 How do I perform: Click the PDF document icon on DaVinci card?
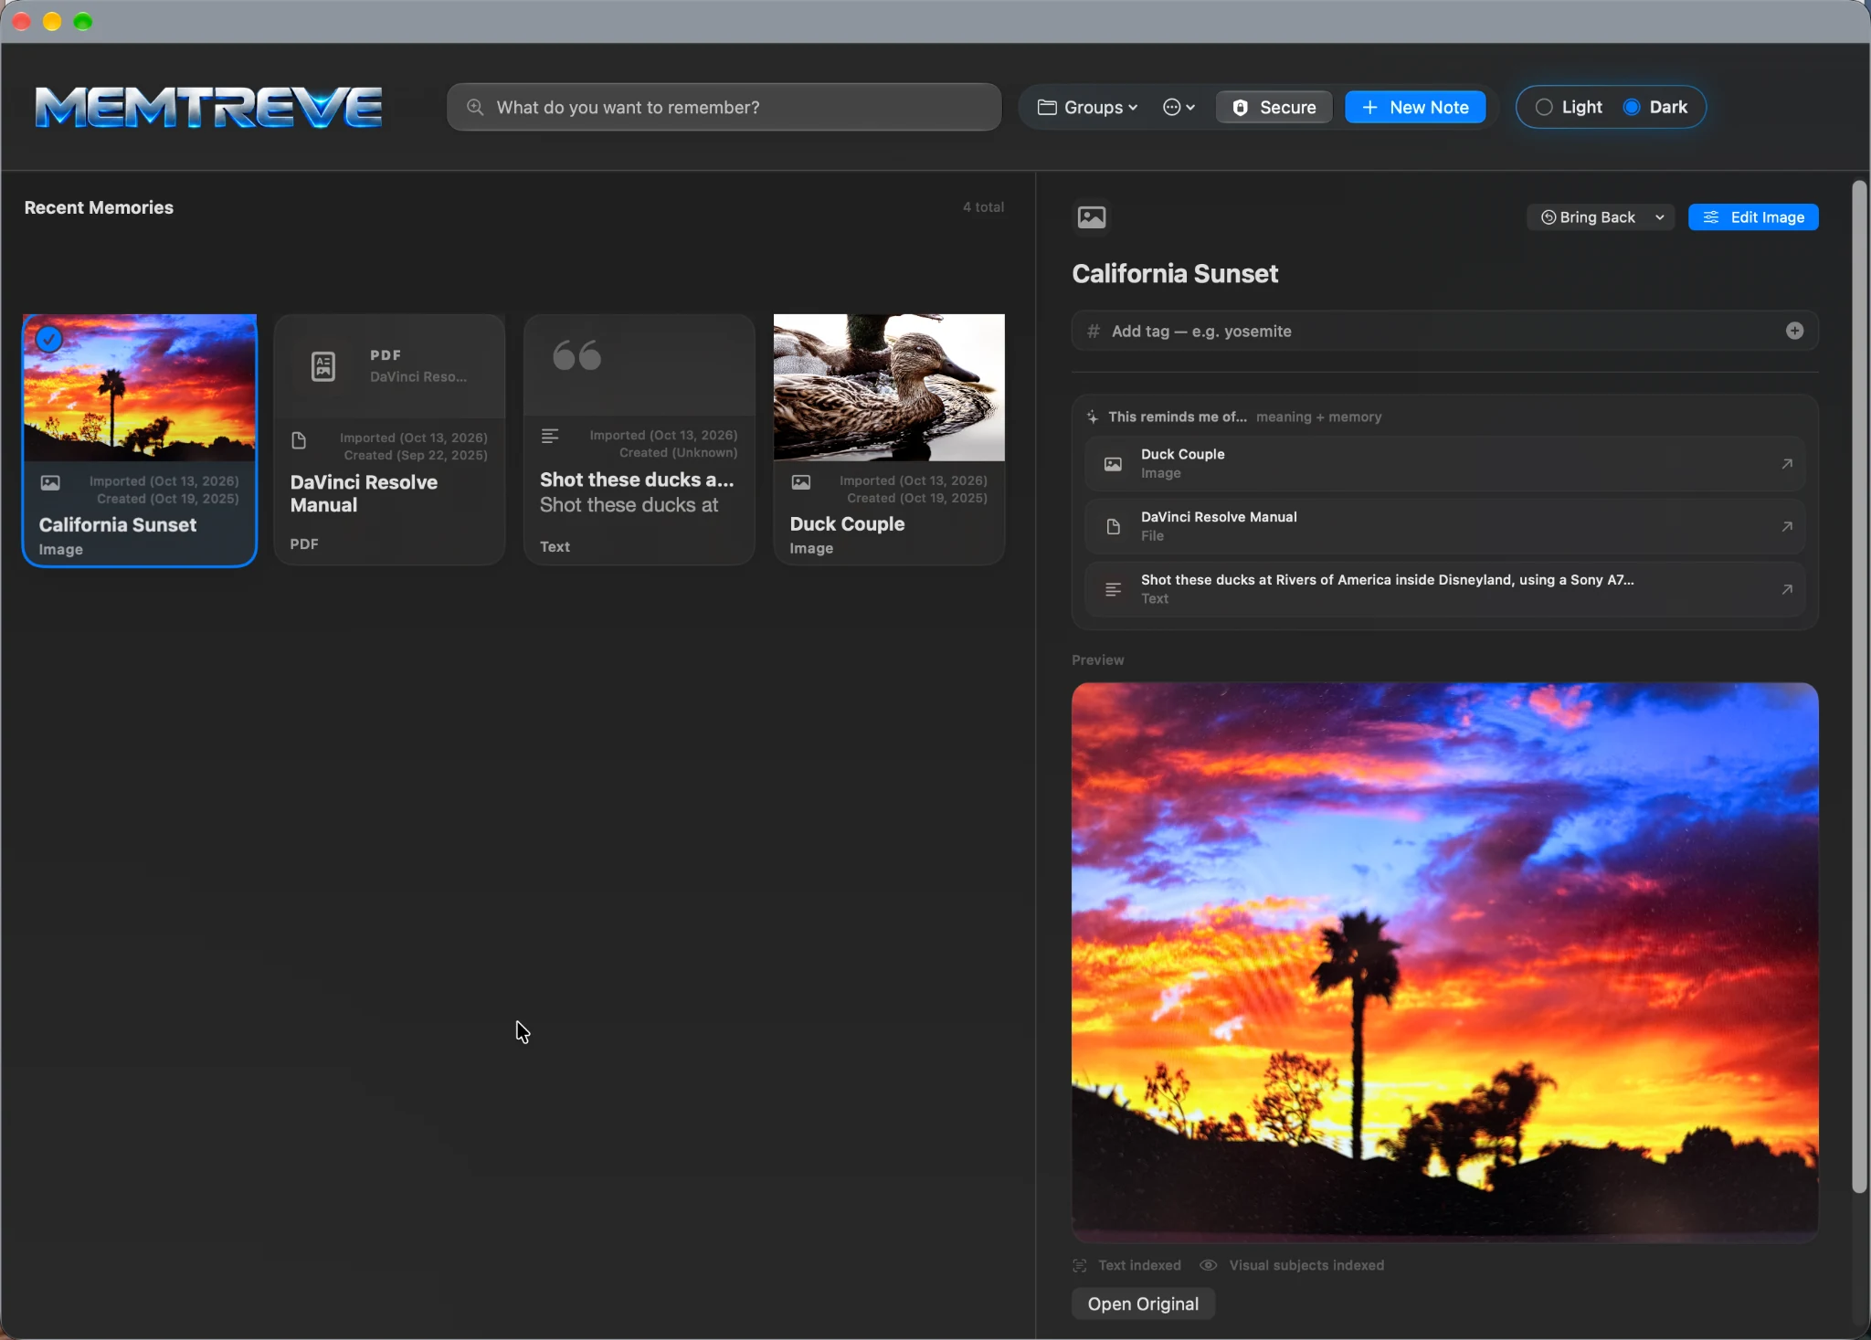pyautogui.click(x=323, y=366)
